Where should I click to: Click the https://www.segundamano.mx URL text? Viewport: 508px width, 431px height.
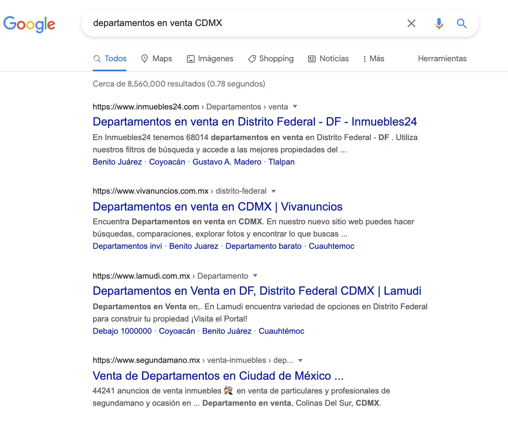[146, 360]
